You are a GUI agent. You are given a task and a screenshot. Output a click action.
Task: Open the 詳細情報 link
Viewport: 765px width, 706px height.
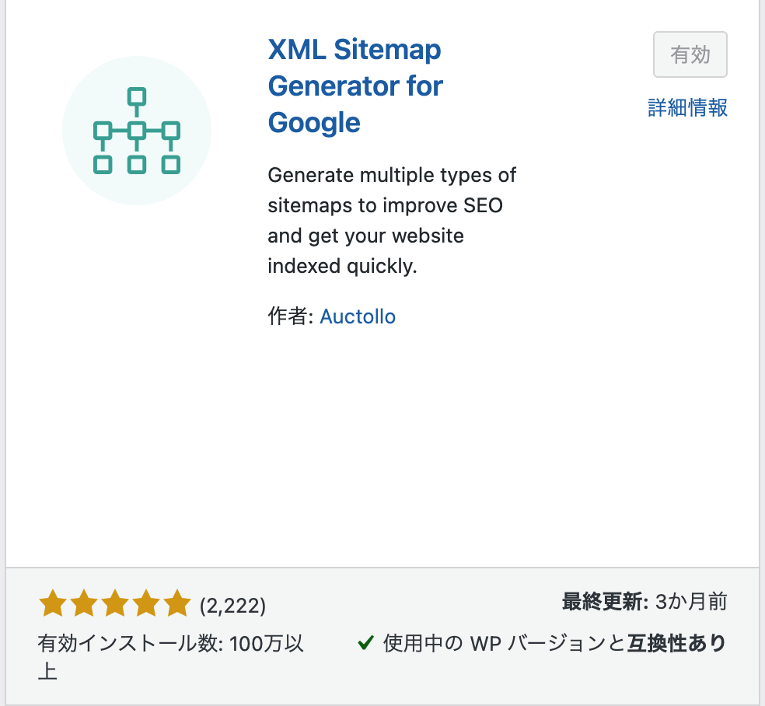(687, 108)
